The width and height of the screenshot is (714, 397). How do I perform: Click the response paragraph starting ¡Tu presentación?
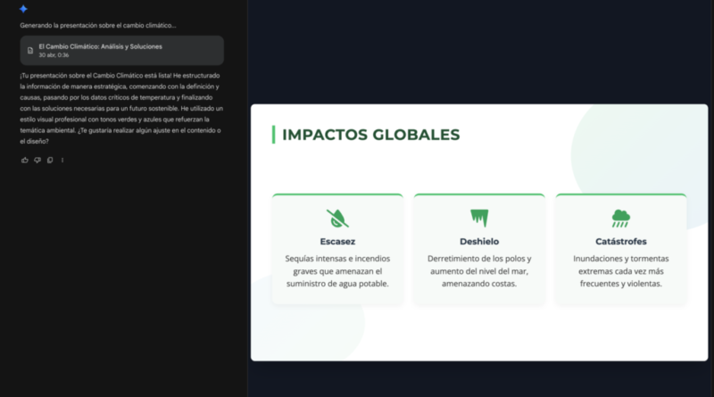tap(121, 108)
